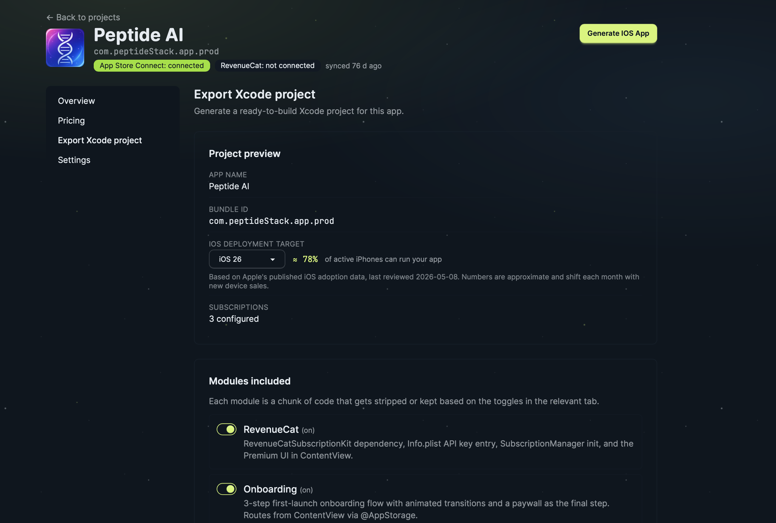Click the 78% adoption percentage value
776x523 pixels.
[310, 259]
